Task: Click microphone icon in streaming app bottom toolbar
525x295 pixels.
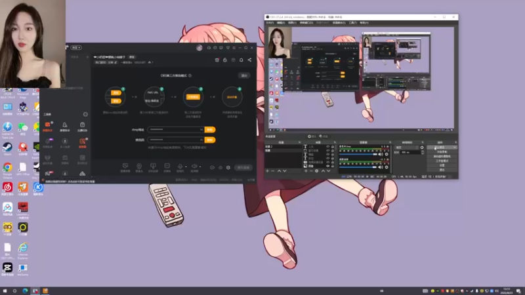Action: coord(180,167)
